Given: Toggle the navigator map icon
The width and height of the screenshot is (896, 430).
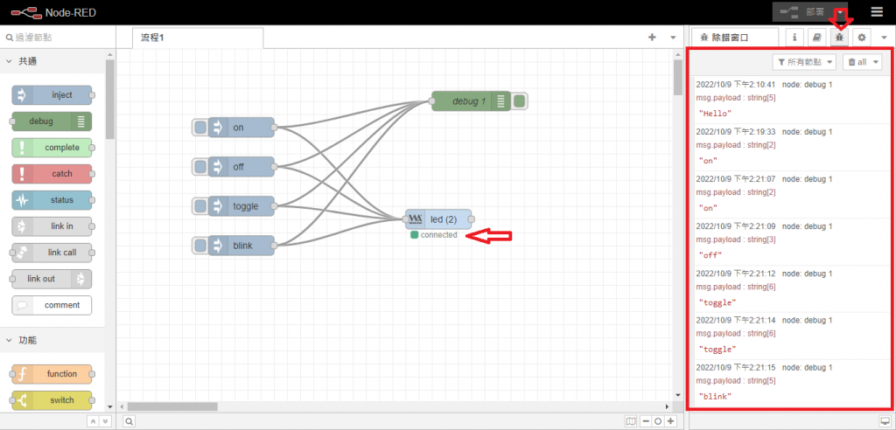Looking at the screenshot, I should [x=631, y=421].
